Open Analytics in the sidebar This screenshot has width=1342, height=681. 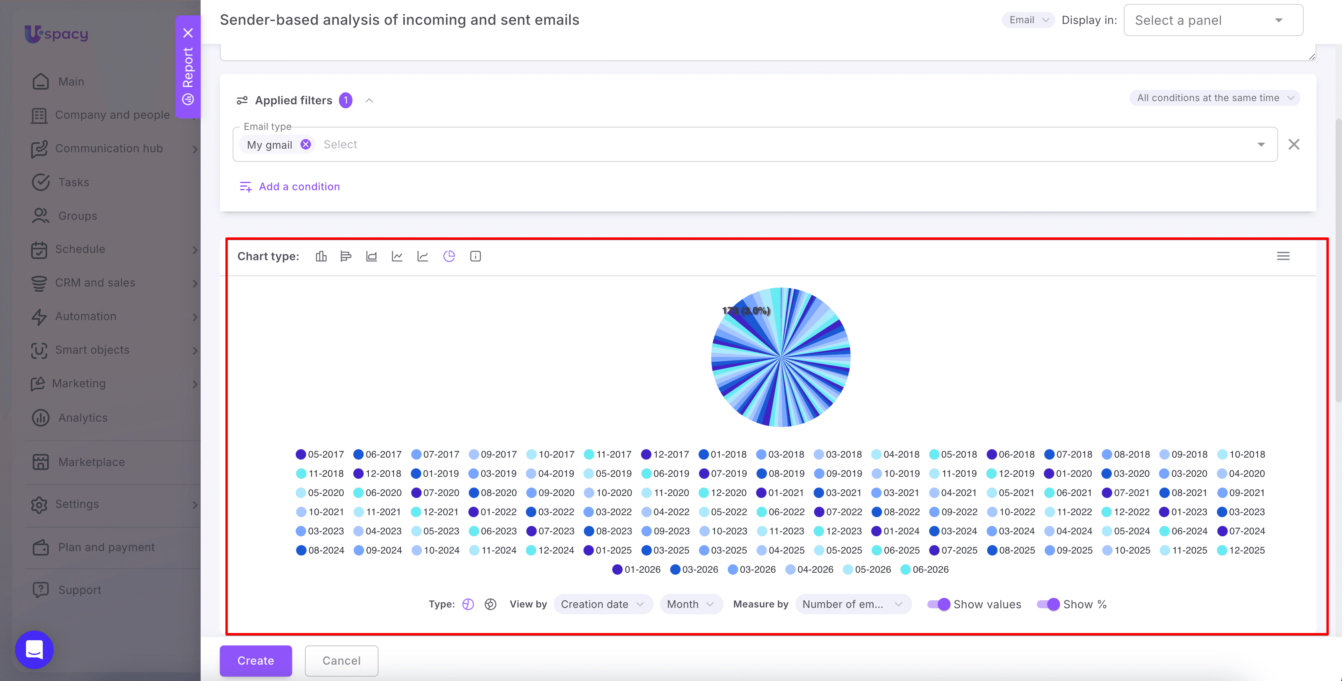[x=83, y=417]
